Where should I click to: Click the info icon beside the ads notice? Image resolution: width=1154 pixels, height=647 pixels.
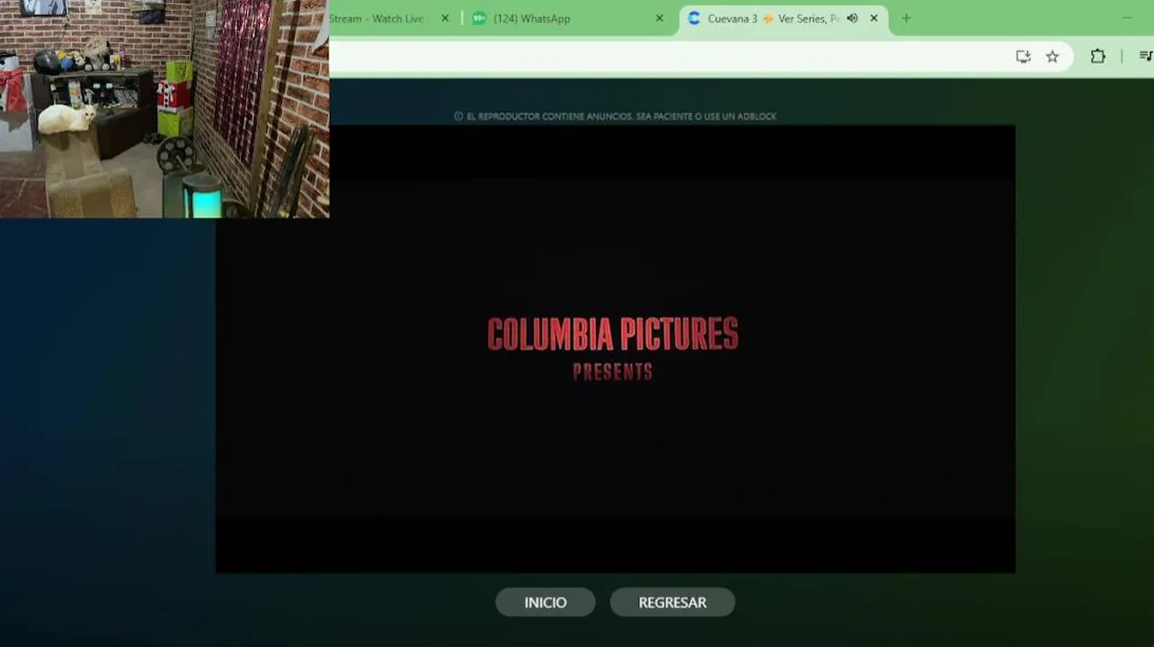pyautogui.click(x=458, y=117)
